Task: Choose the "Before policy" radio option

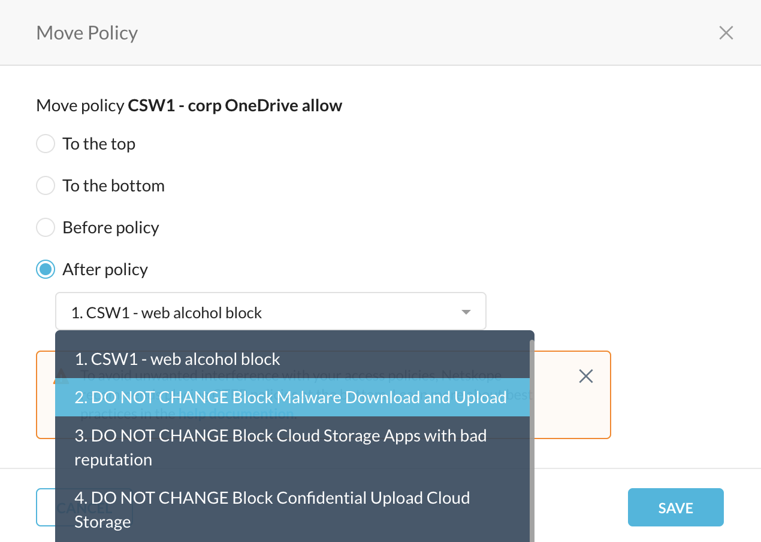Action: pyautogui.click(x=46, y=228)
